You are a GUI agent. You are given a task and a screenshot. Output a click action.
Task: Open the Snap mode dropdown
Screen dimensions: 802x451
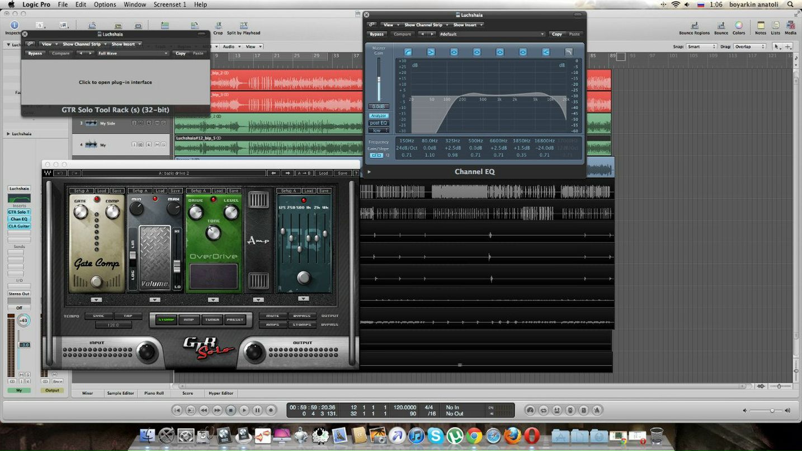pos(701,47)
